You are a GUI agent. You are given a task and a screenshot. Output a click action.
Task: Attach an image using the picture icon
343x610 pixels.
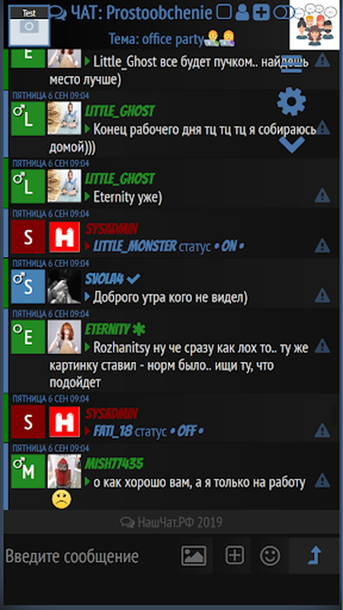point(194,556)
